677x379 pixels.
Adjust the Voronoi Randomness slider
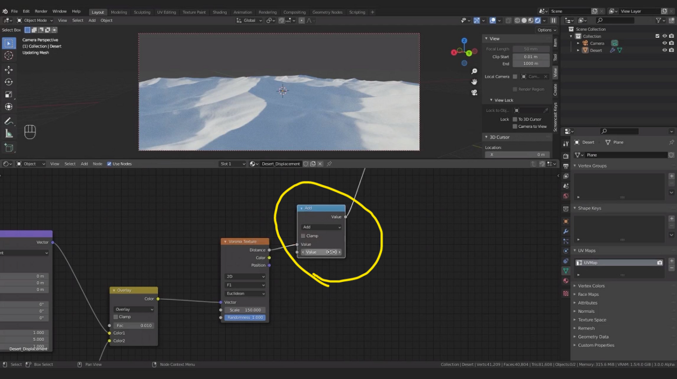[245, 318]
